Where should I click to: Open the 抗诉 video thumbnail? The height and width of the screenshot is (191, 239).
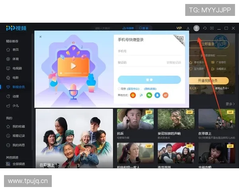(x=135, y=119)
